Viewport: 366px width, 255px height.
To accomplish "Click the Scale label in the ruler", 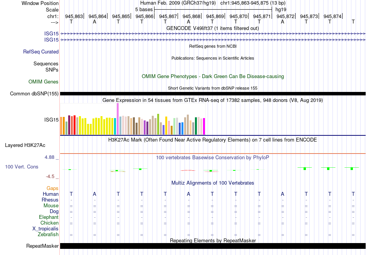I will pos(52,10).
